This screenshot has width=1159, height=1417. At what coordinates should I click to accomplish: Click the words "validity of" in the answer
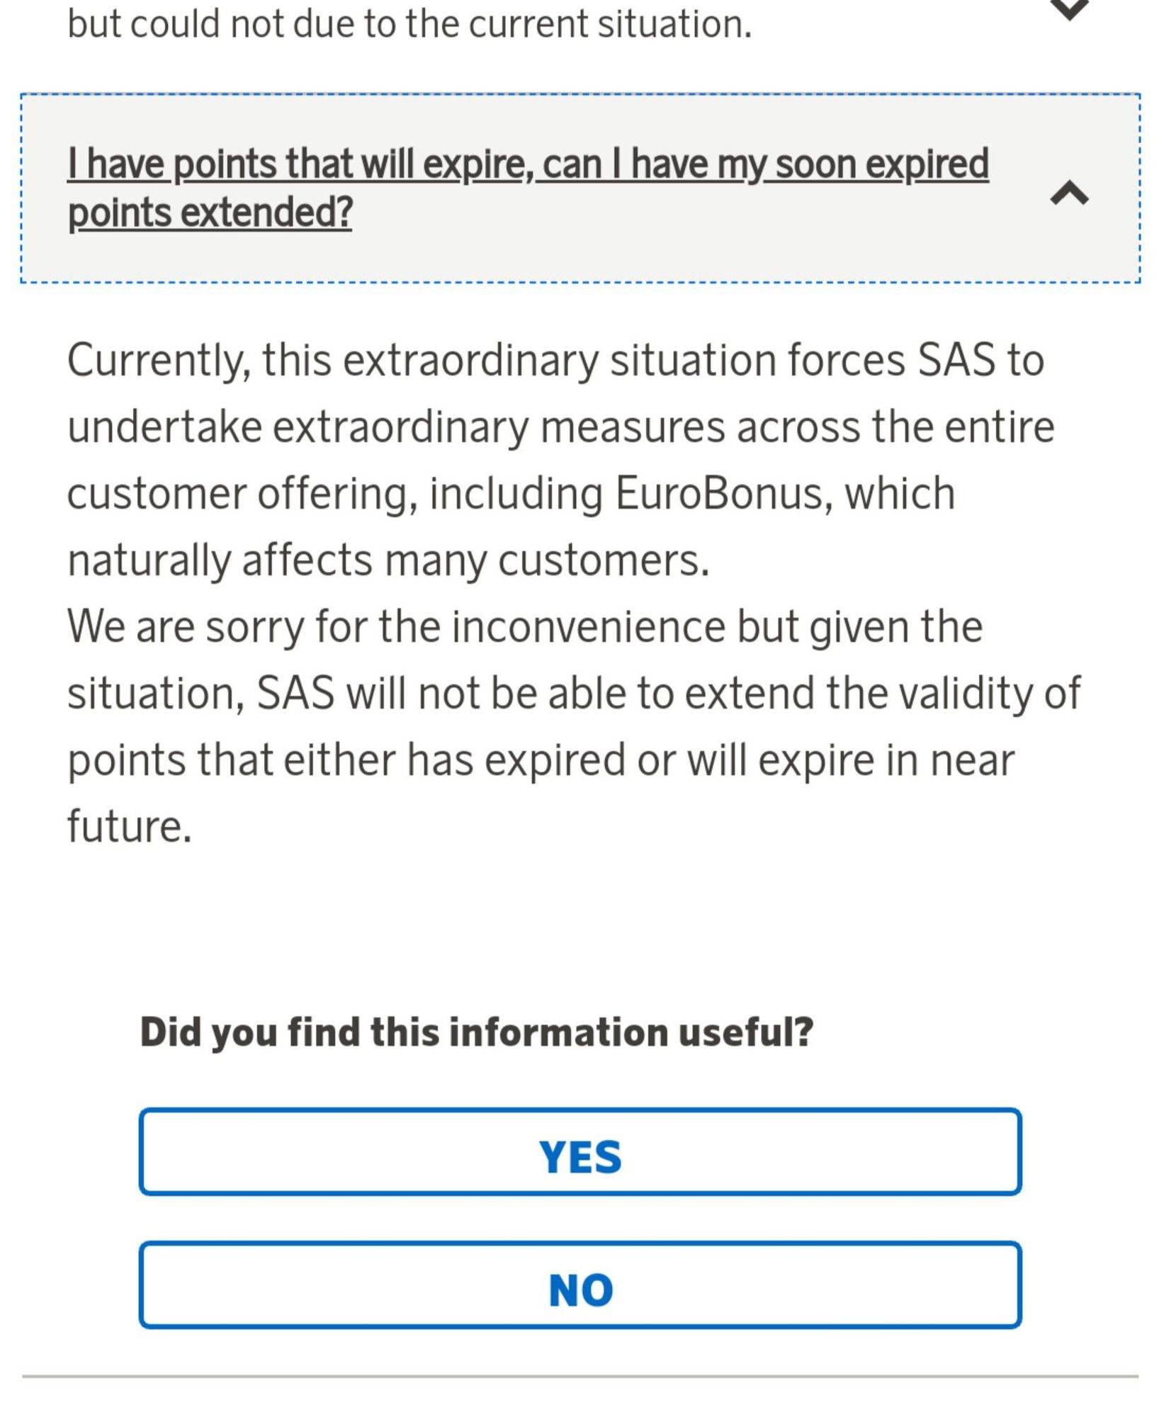[x=990, y=693]
